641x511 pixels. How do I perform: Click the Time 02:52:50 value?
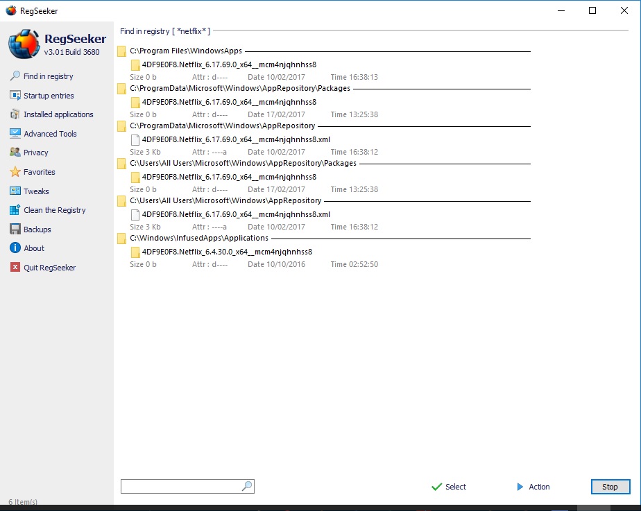point(354,264)
